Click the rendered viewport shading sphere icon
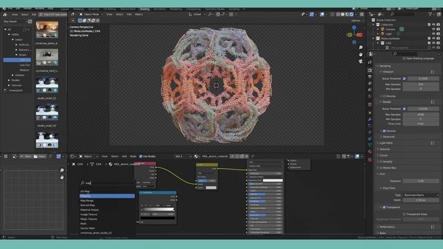Viewport: 443px width, 249px height. [352, 14]
